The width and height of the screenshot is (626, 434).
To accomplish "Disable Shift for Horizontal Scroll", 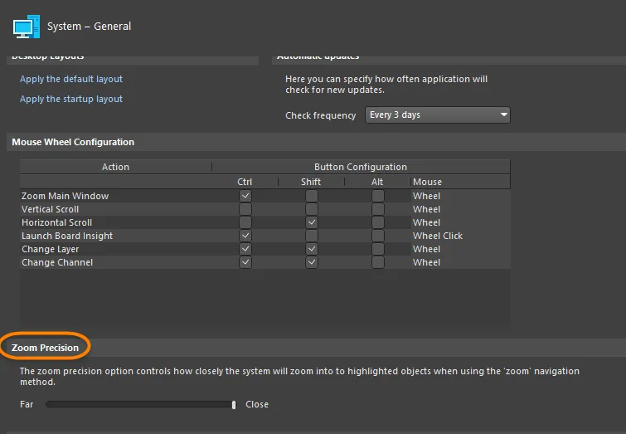I will click(x=311, y=222).
